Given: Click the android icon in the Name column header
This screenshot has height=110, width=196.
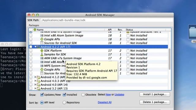Looking at the screenshot, I should [35, 30].
